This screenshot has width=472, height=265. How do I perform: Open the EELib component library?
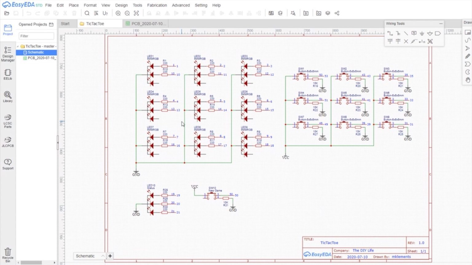(x=8, y=74)
